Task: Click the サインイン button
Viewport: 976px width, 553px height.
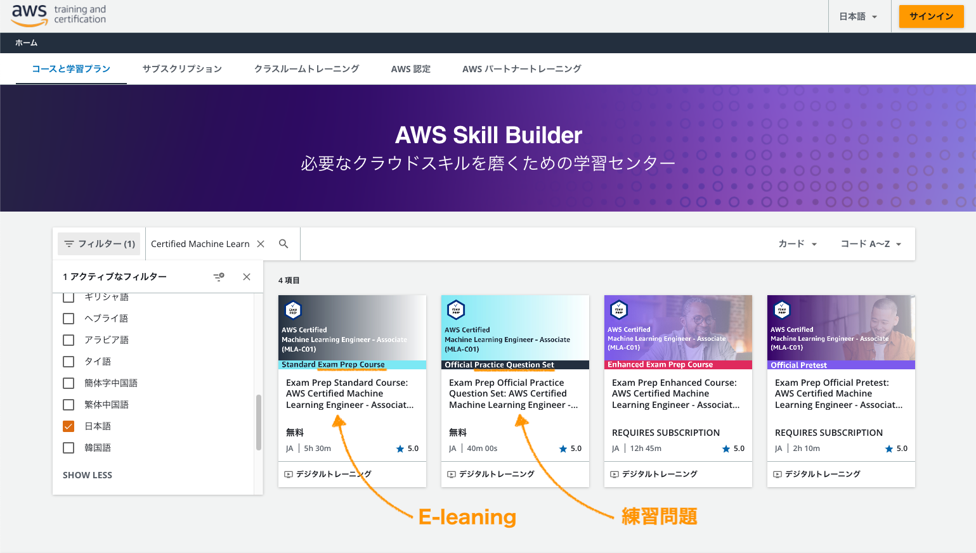Action: click(x=931, y=16)
